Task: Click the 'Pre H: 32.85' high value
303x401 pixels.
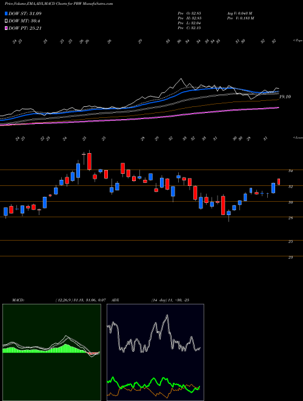Action: (190, 18)
